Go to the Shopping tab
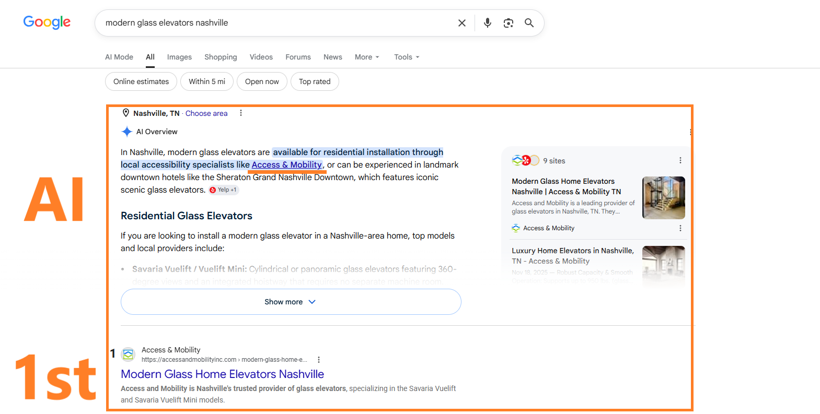The image size is (820, 414). (221, 57)
